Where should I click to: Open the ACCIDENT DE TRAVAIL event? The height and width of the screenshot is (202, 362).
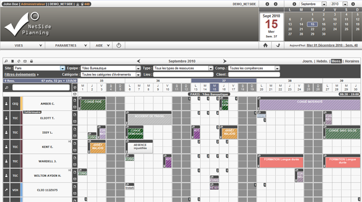click(149, 118)
